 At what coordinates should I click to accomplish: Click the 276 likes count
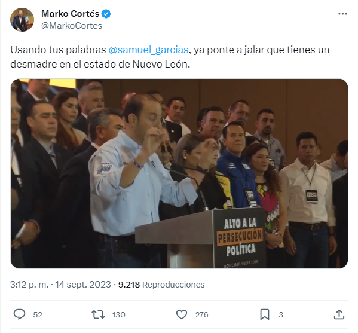202,314
